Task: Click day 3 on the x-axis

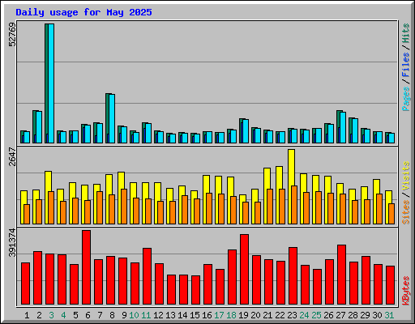Action: tap(51, 315)
